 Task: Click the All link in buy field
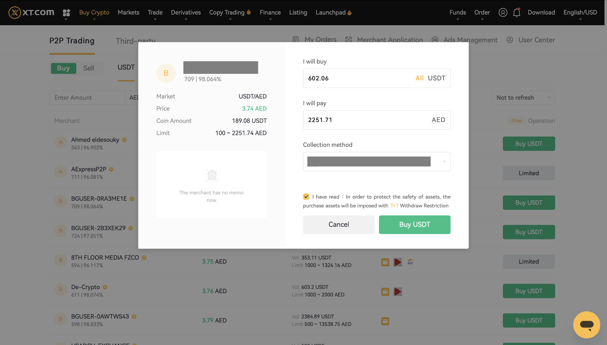(419, 78)
